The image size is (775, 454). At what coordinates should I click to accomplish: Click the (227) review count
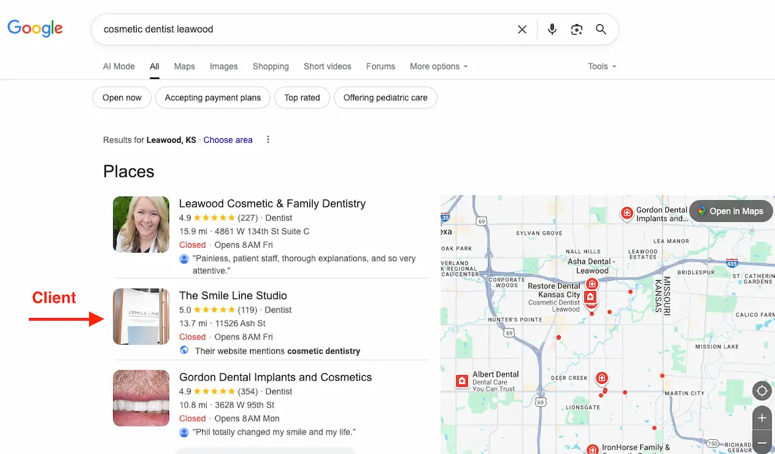tap(247, 218)
